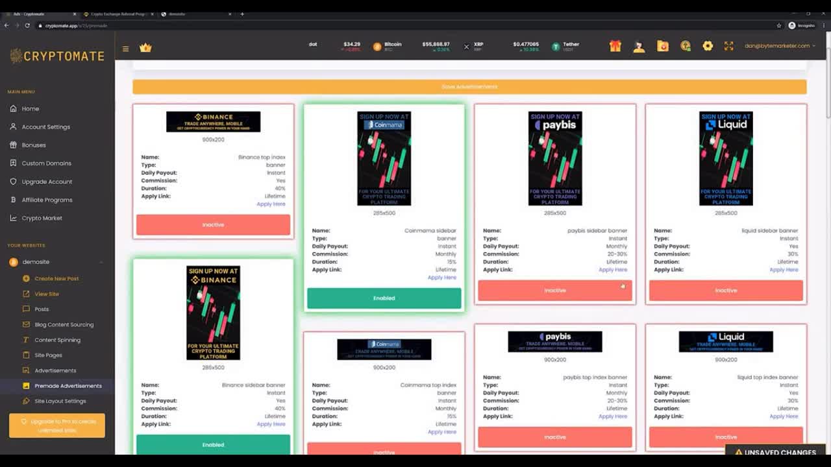The width and height of the screenshot is (831, 467).
Task: Disable the Coinmama sidebar Enabled button
Action: [384, 298]
